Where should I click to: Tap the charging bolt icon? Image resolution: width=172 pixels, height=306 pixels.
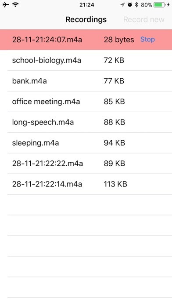tap(168, 5)
